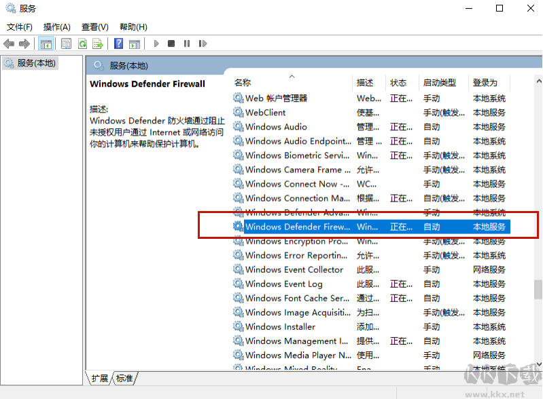Open Properties via the toolbar icon

tap(66, 44)
